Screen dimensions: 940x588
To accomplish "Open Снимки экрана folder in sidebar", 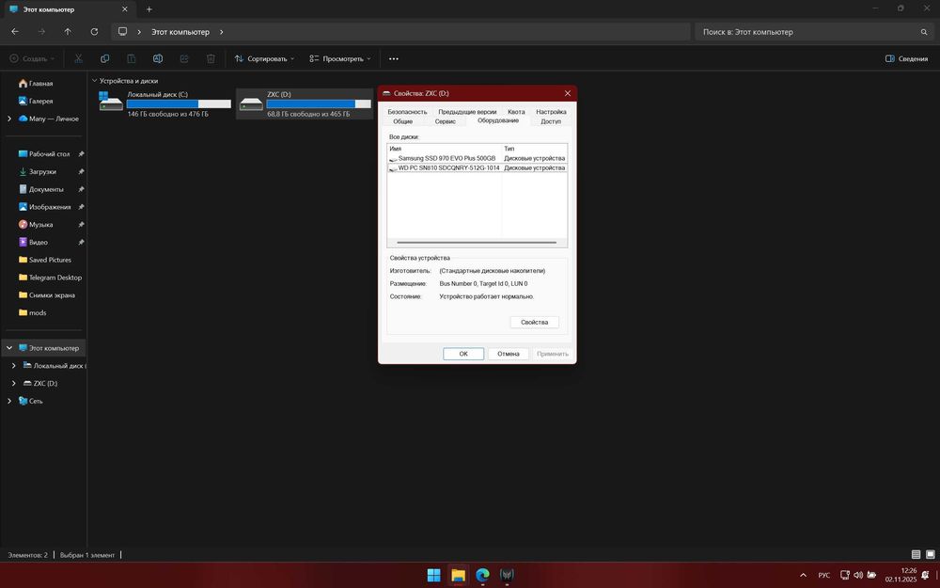I will pyautogui.click(x=47, y=295).
